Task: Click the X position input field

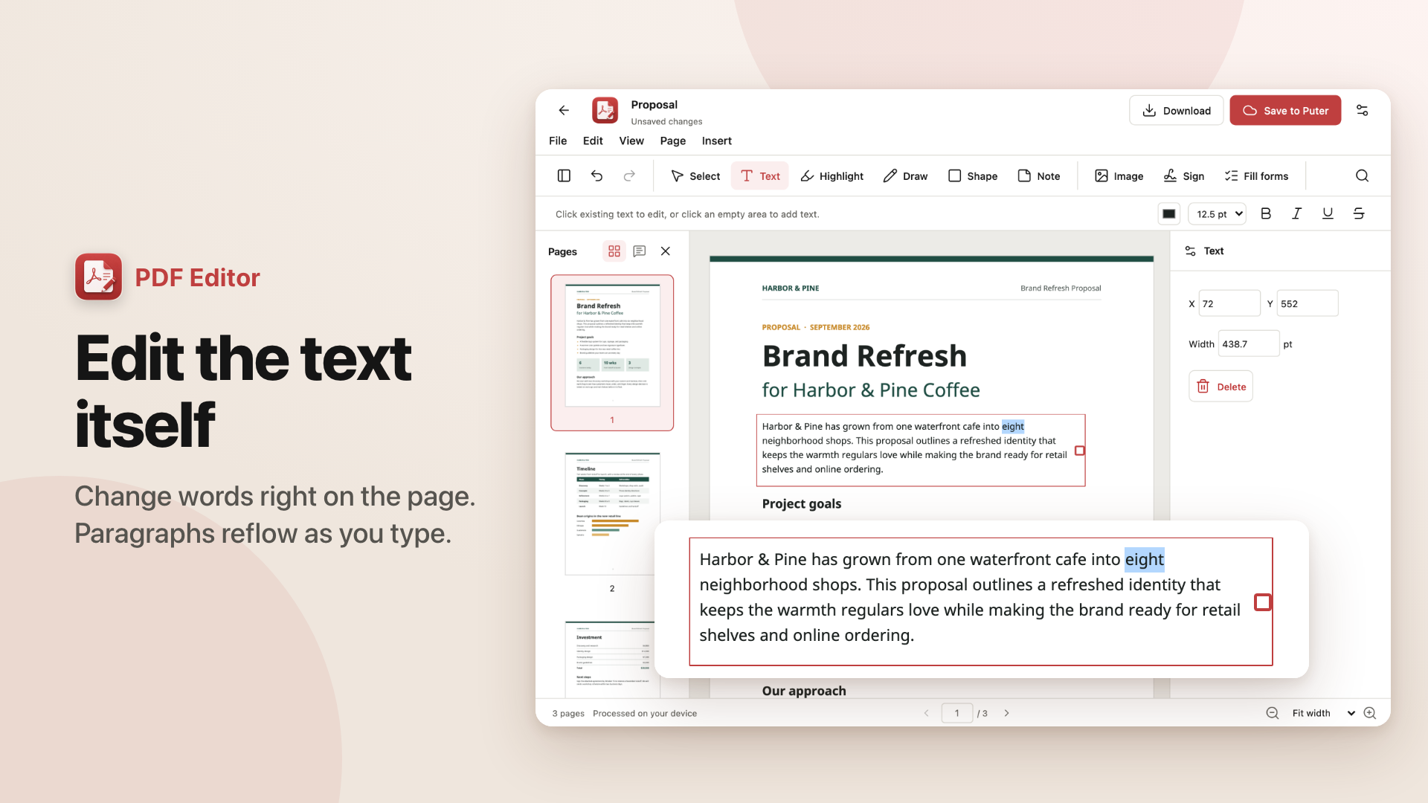Action: [x=1229, y=304]
